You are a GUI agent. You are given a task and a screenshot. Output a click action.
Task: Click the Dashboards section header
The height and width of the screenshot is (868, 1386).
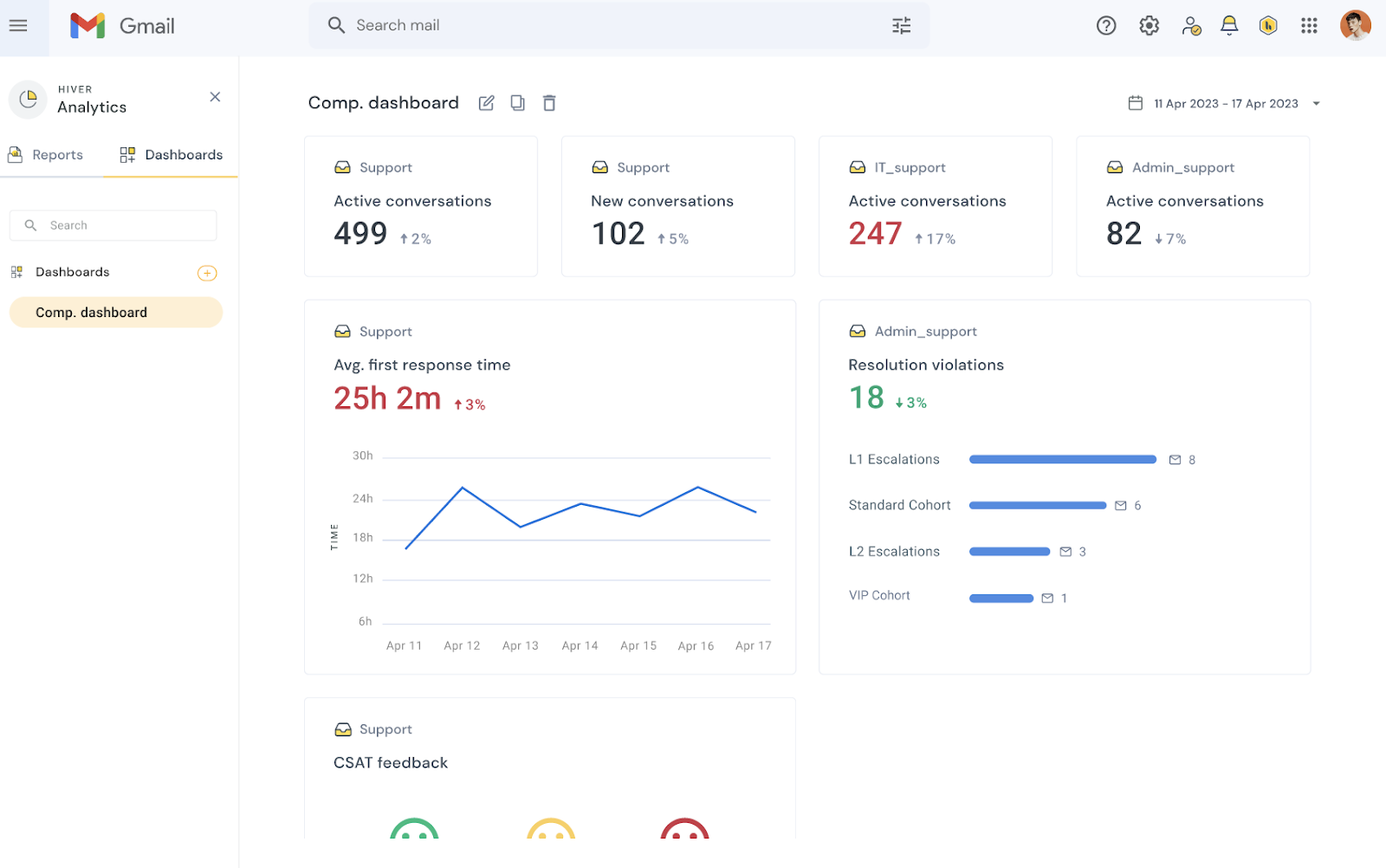pyautogui.click(x=73, y=272)
